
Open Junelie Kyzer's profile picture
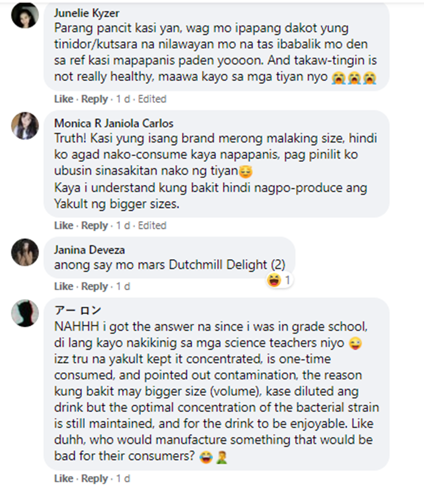point(25,15)
